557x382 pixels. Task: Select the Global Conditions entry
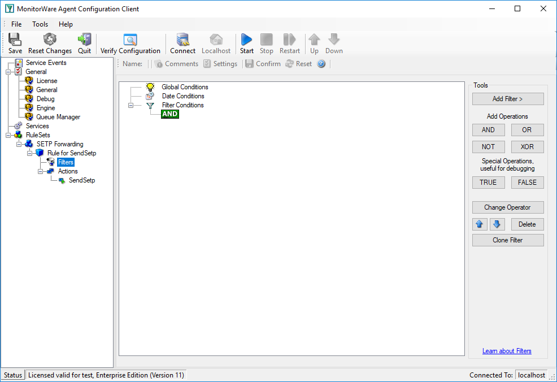click(x=185, y=87)
